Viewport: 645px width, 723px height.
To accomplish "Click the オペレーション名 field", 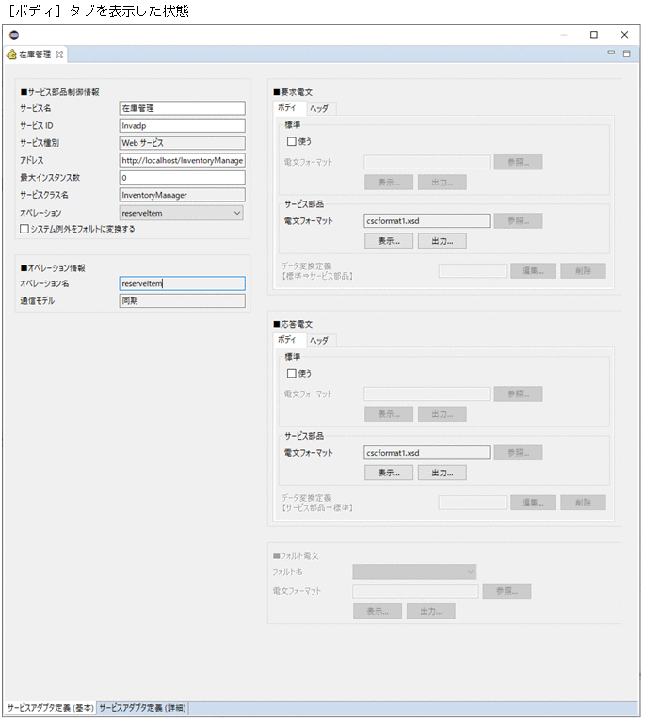I will pyautogui.click(x=182, y=283).
